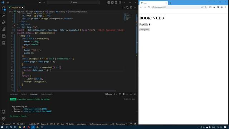This screenshot has height=129, width=229.
Task: Click the node terminal label
Action: click(109, 94)
